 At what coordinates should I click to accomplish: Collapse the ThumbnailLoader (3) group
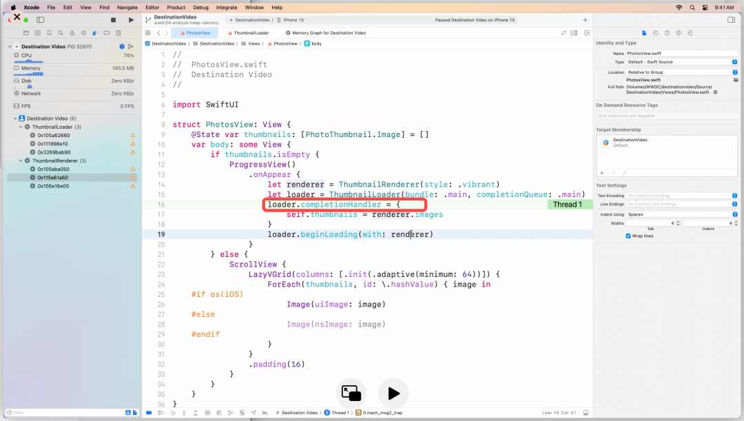coord(21,127)
